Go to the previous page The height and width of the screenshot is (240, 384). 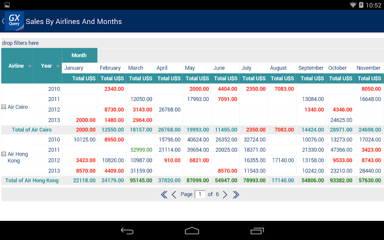point(174,195)
